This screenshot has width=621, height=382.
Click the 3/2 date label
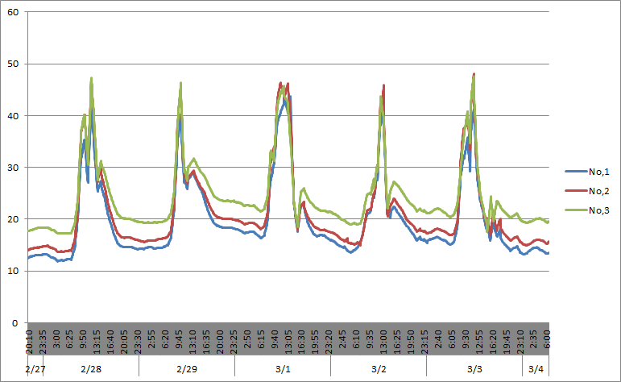click(x=379, y=368)
